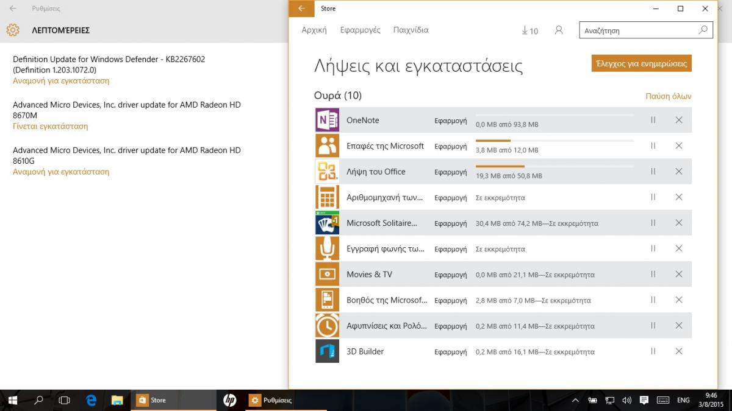The height and width of the screenshot is (411, 732).
Task: Open the downloads counter showing 10
Action: tap(529, 30)
